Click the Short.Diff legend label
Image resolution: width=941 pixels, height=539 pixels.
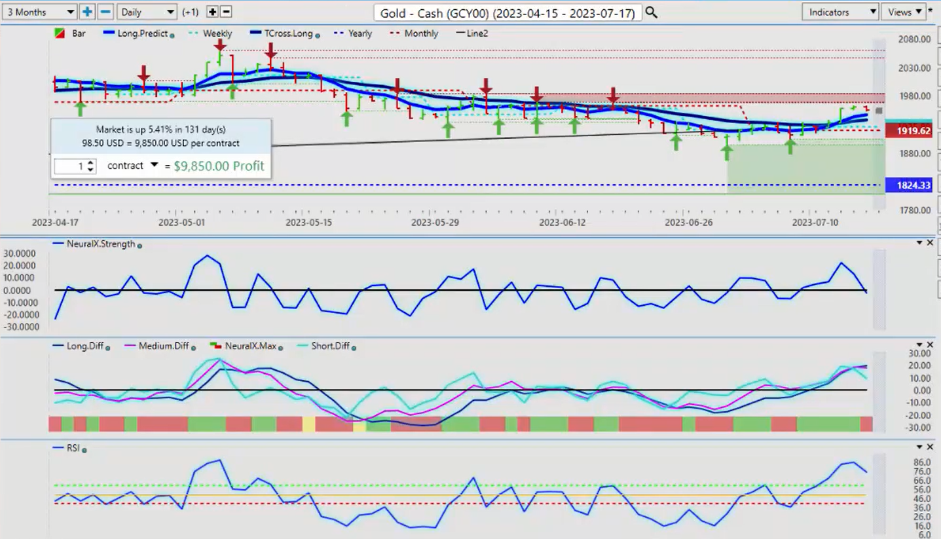[330, 345]
